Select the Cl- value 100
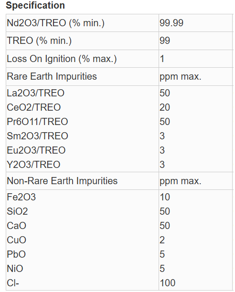Viewport: 235px width, 292px height. click(168, 283)
